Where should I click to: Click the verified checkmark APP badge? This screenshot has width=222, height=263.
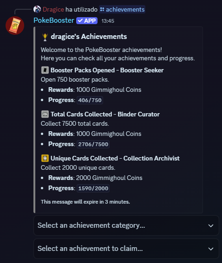87,20
